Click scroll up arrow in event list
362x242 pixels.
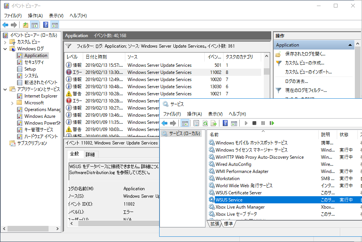coord(266,56)
